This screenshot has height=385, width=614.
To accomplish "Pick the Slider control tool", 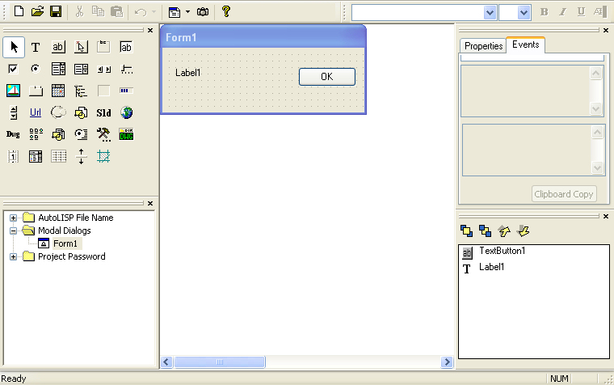I will 126,70.
